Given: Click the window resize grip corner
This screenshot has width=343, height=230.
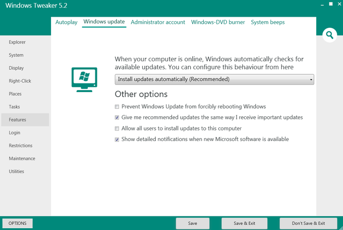Looking at the screenshot, I should (341, 228).
